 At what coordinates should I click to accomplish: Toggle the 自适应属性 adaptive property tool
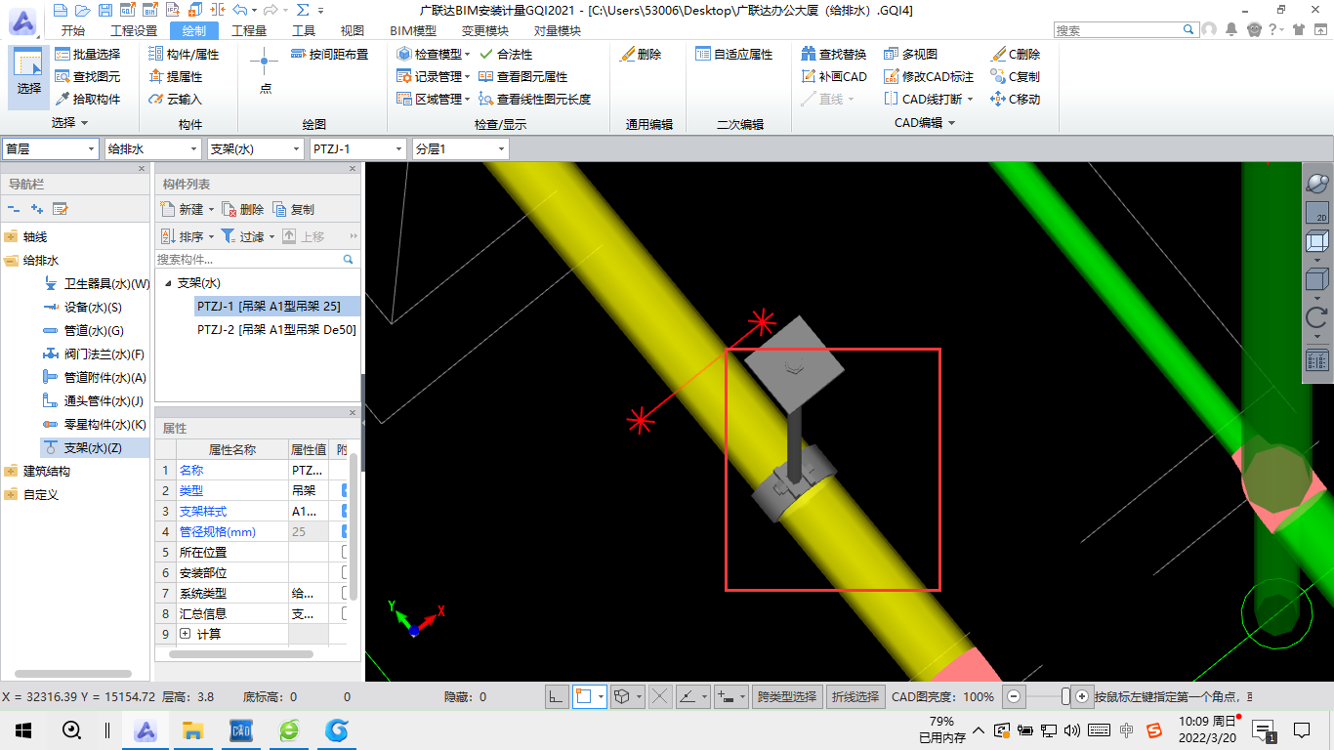[x=733, y=55]
